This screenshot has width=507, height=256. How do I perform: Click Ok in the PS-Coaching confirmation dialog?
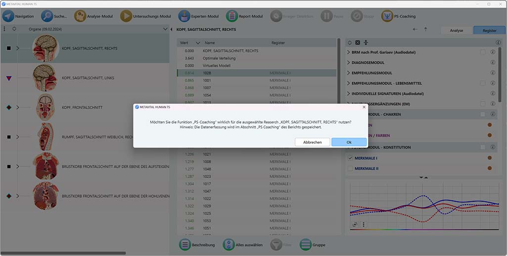click(x=349, y=142)
